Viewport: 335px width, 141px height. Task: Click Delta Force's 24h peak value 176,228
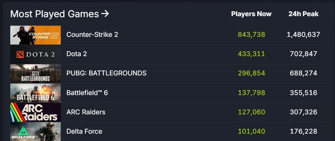coord(303,132)
